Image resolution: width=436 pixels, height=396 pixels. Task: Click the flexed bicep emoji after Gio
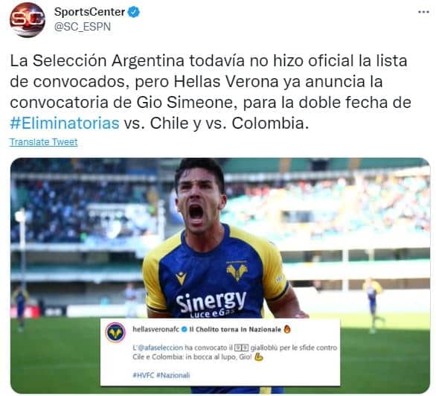pyautogui.click(x=259, y=357)
